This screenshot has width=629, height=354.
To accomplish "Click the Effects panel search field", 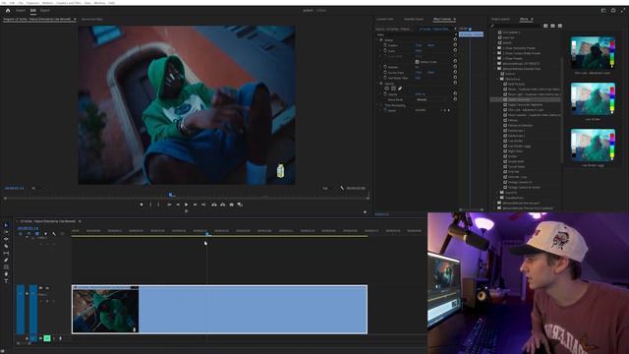I will coord(517,26).
